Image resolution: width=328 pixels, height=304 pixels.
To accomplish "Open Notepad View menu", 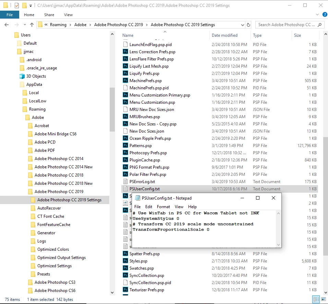I will (179, 207).
